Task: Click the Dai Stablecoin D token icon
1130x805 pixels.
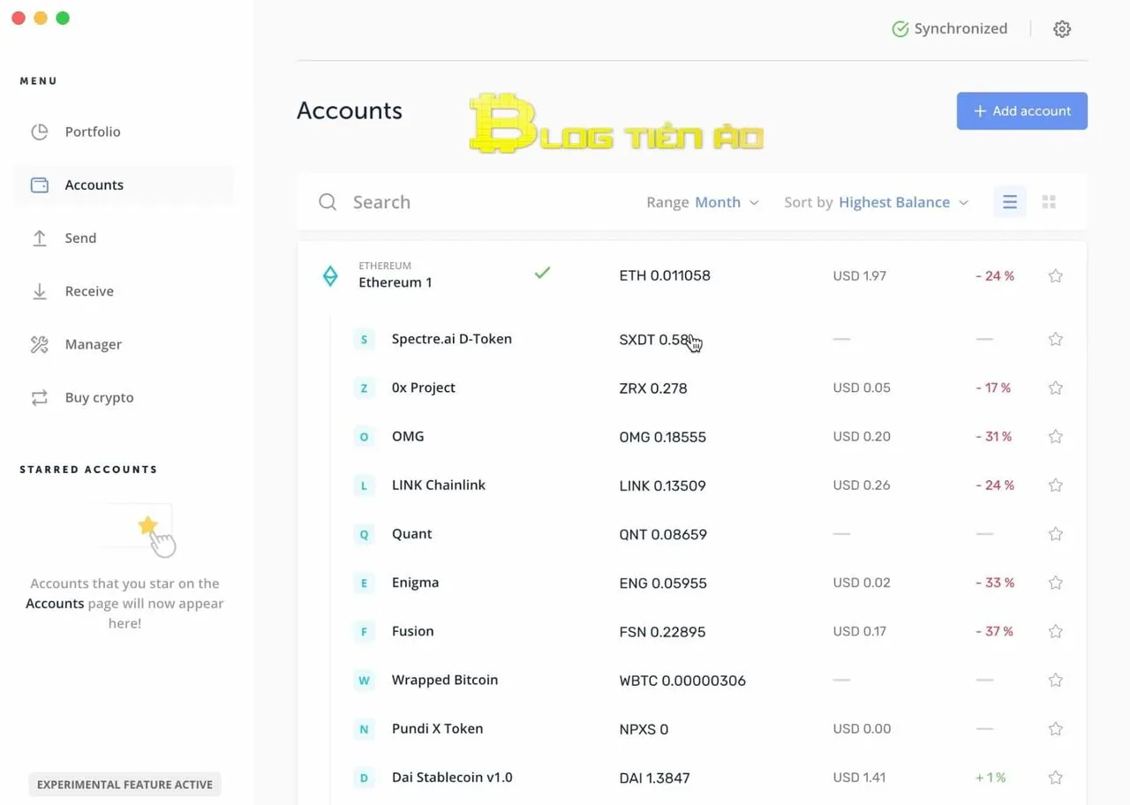Action: (x=364, y=778)
